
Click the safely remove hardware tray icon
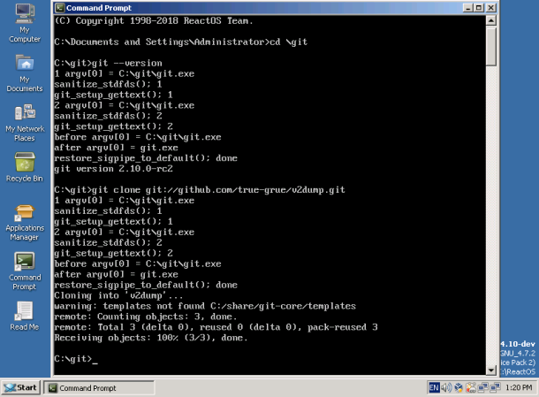point(471,387)
